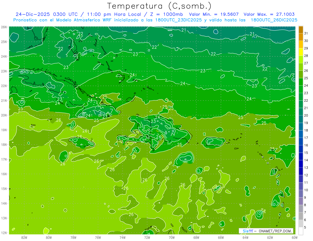Click longitude axis label "78W"
Screen dimensions: 313x241
[x=73, y=237]
